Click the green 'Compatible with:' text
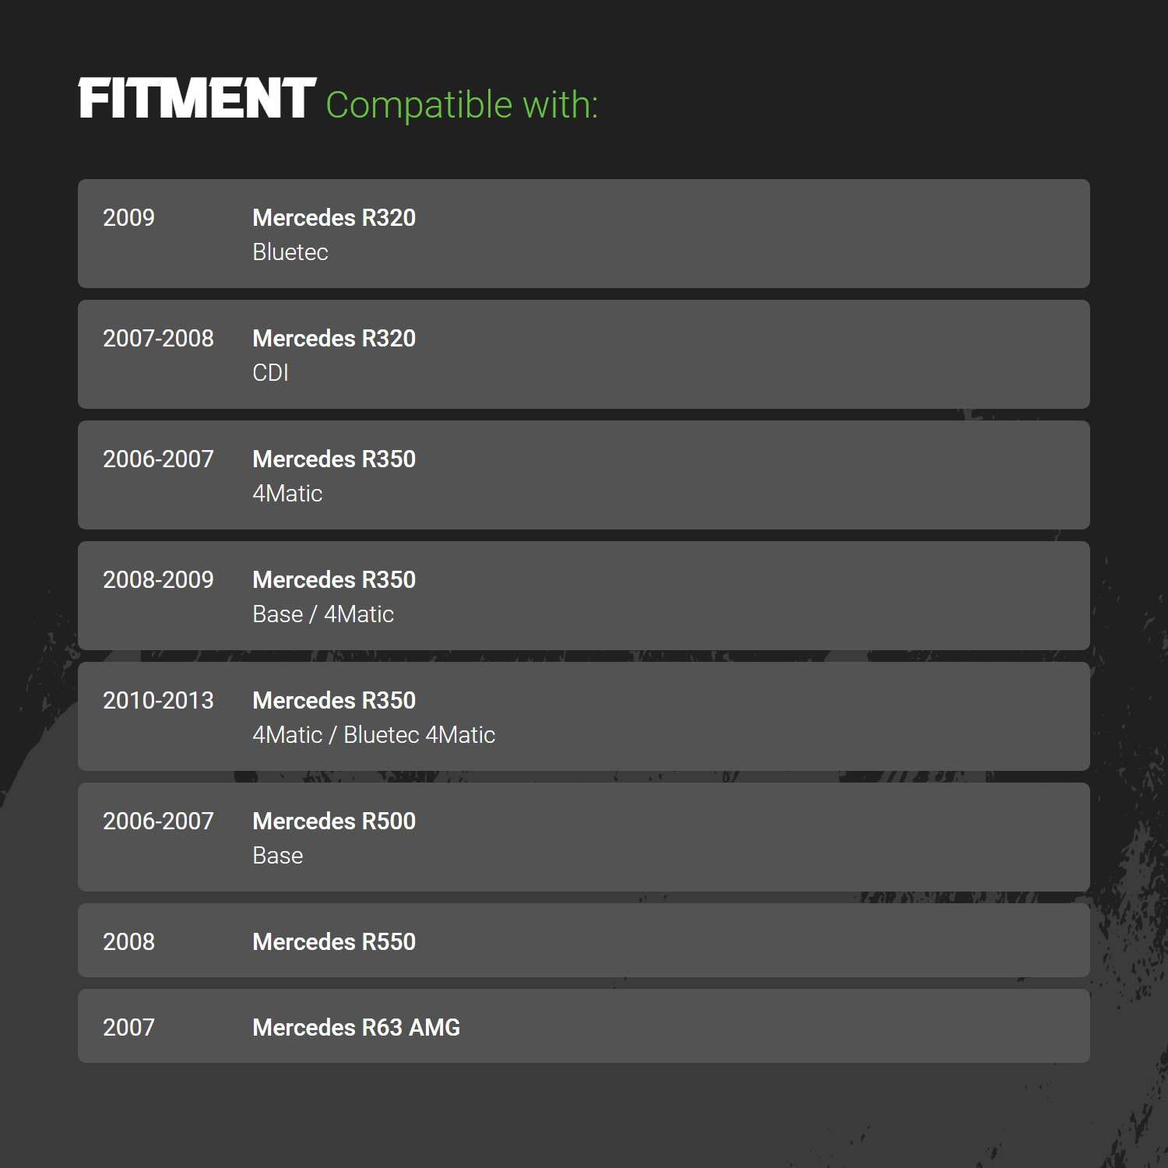 (x=462, y=105)
